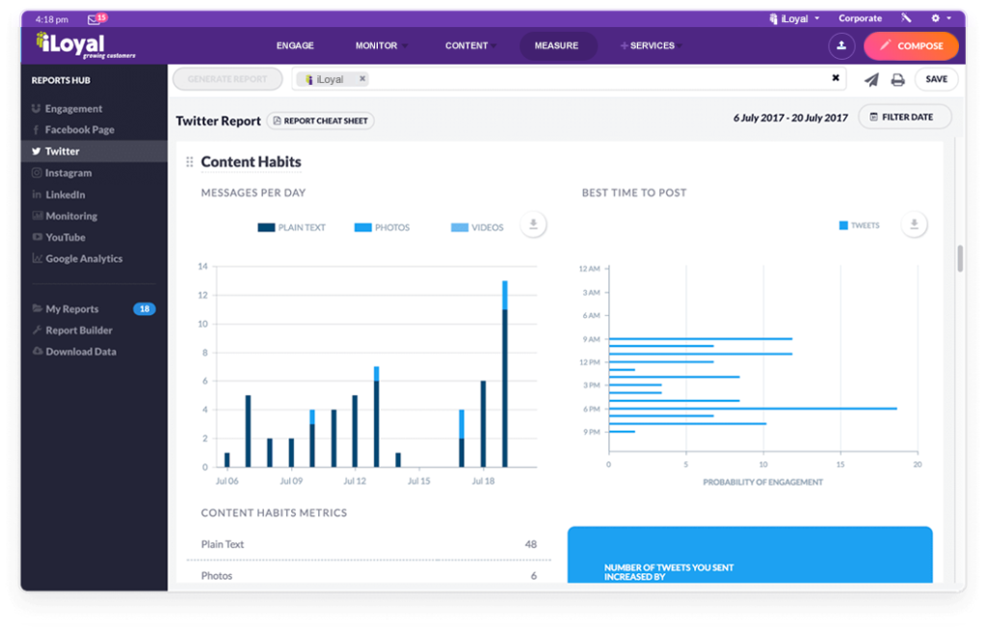Go to the Measure tab
987x632 pixels.
pyautogui.click(x=556, y=45)
